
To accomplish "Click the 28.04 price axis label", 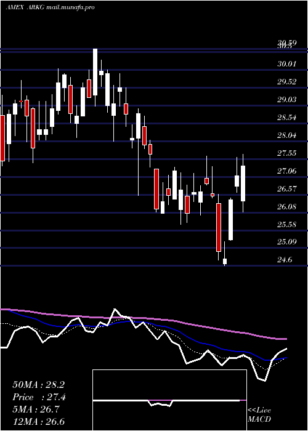I will click(x=287, y=135).
